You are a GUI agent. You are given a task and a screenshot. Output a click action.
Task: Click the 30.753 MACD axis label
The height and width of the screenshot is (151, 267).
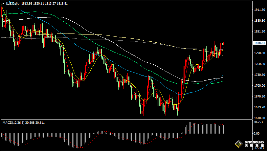(258, 122)
